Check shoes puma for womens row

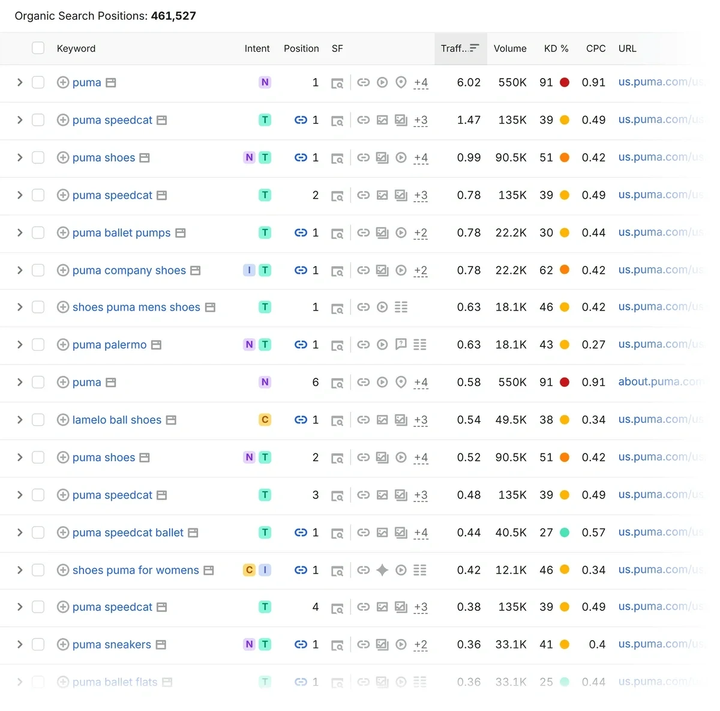[x=38, y=570]
